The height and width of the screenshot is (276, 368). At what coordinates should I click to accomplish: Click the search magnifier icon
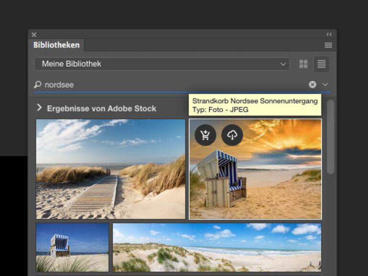38,85
